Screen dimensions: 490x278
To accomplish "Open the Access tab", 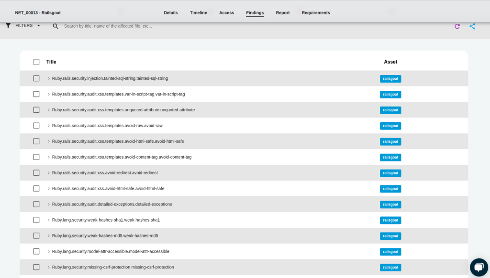I will (x=226, y=13).
